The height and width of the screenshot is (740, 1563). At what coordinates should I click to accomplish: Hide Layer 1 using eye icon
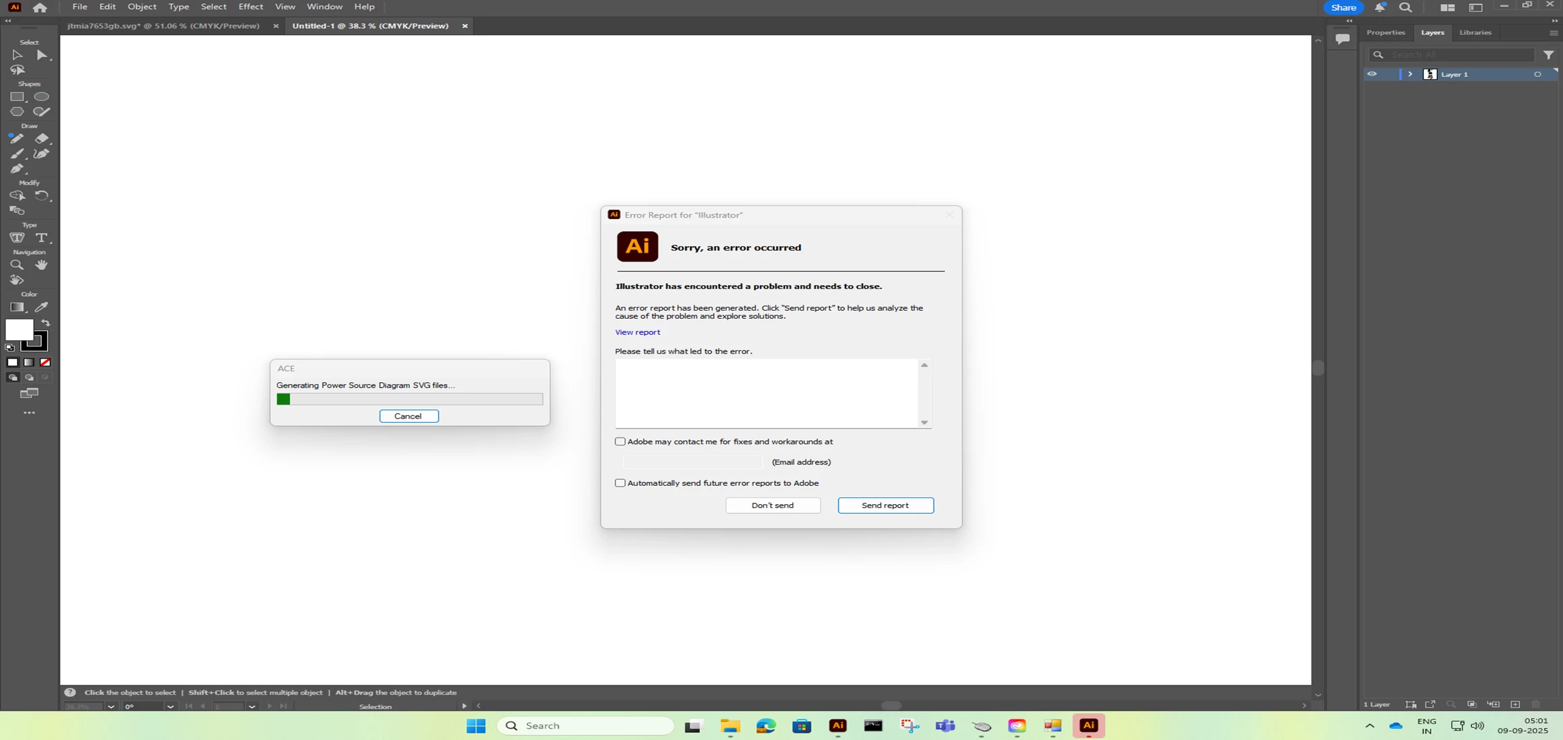click(1372, 74)
